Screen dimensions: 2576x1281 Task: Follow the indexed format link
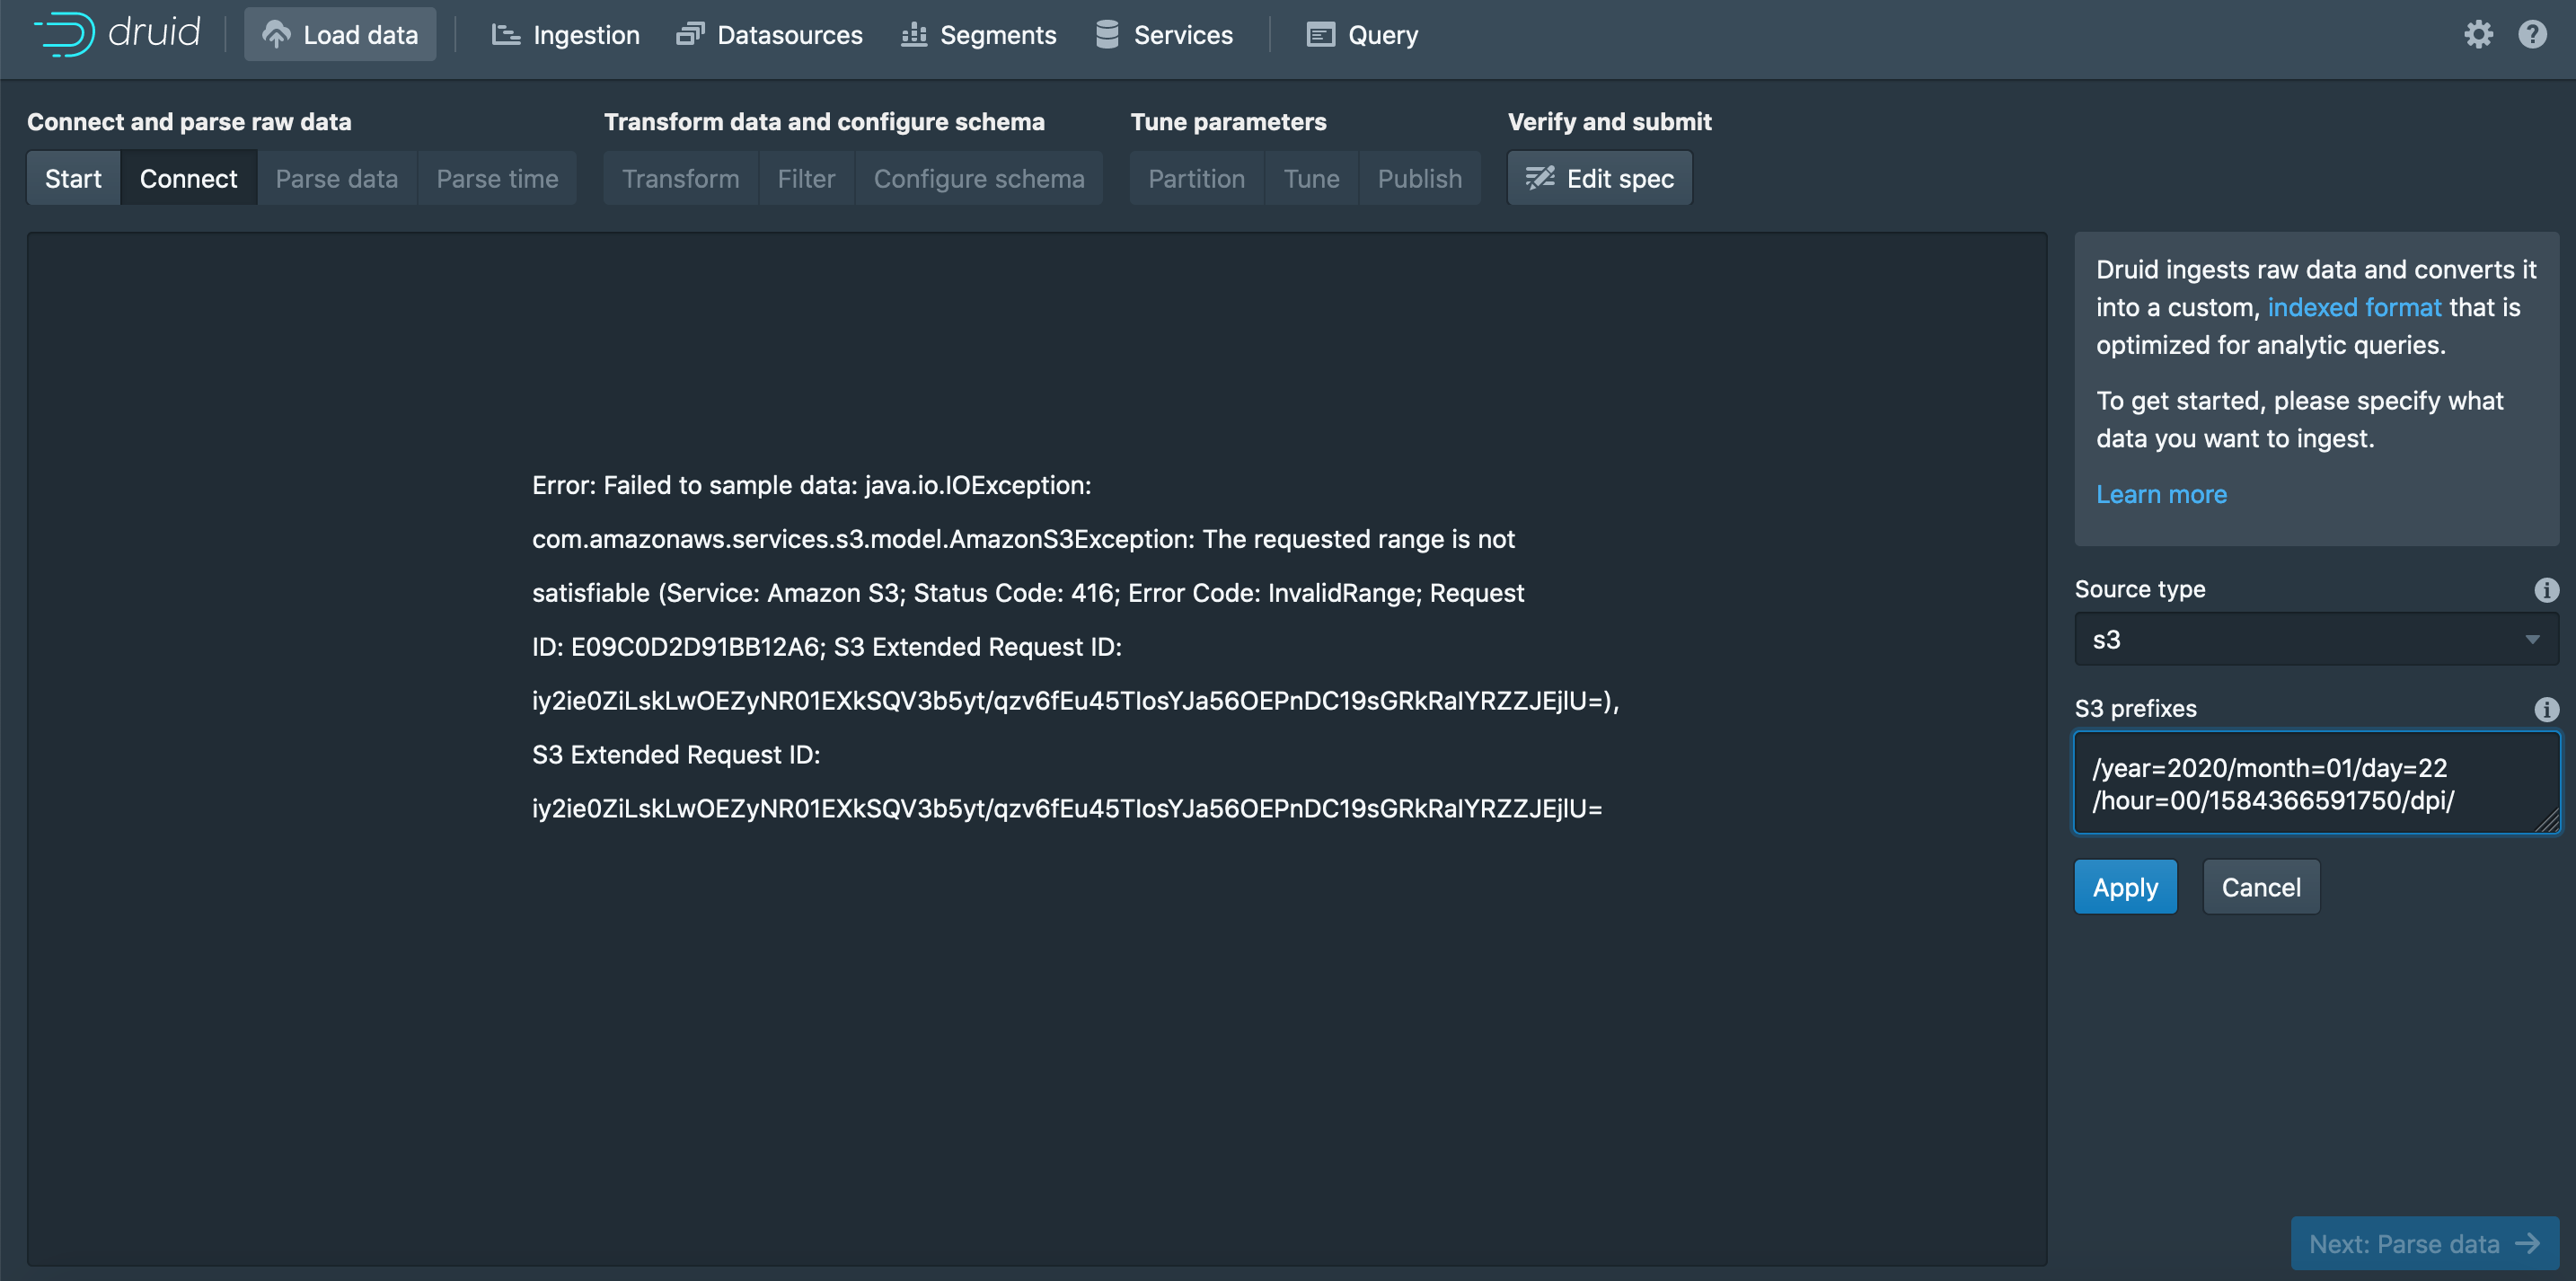point(2353,307)
